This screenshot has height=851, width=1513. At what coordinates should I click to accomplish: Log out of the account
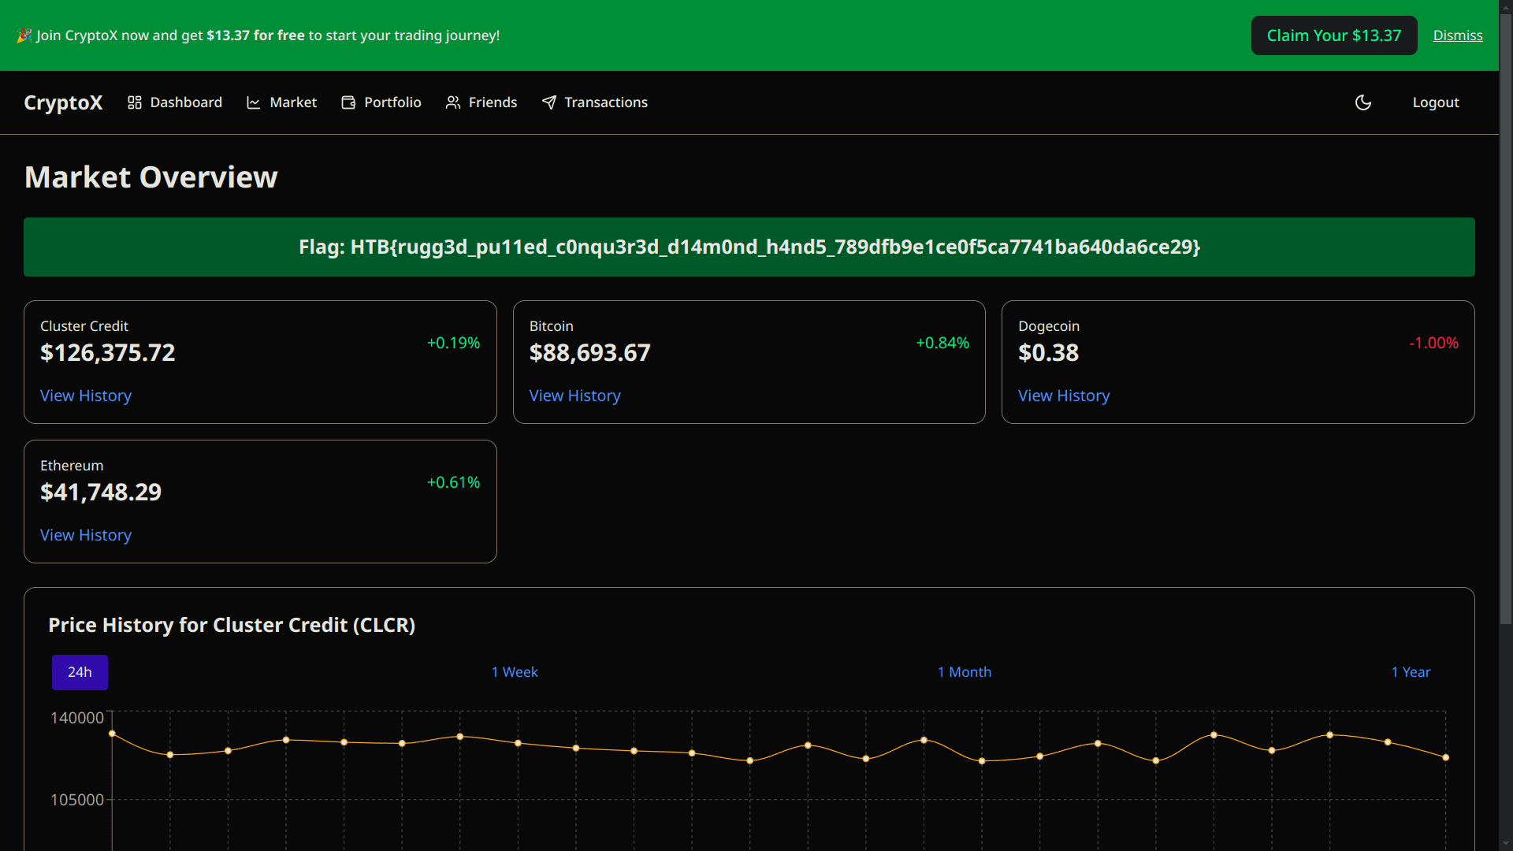pyautogui.click(x=1435, y=102)
